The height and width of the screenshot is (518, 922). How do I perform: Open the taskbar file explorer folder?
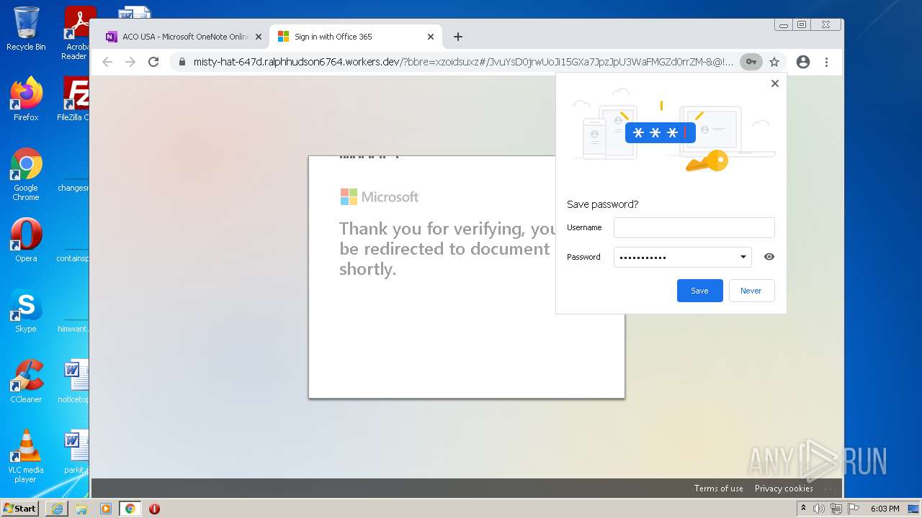pos(81,509)
